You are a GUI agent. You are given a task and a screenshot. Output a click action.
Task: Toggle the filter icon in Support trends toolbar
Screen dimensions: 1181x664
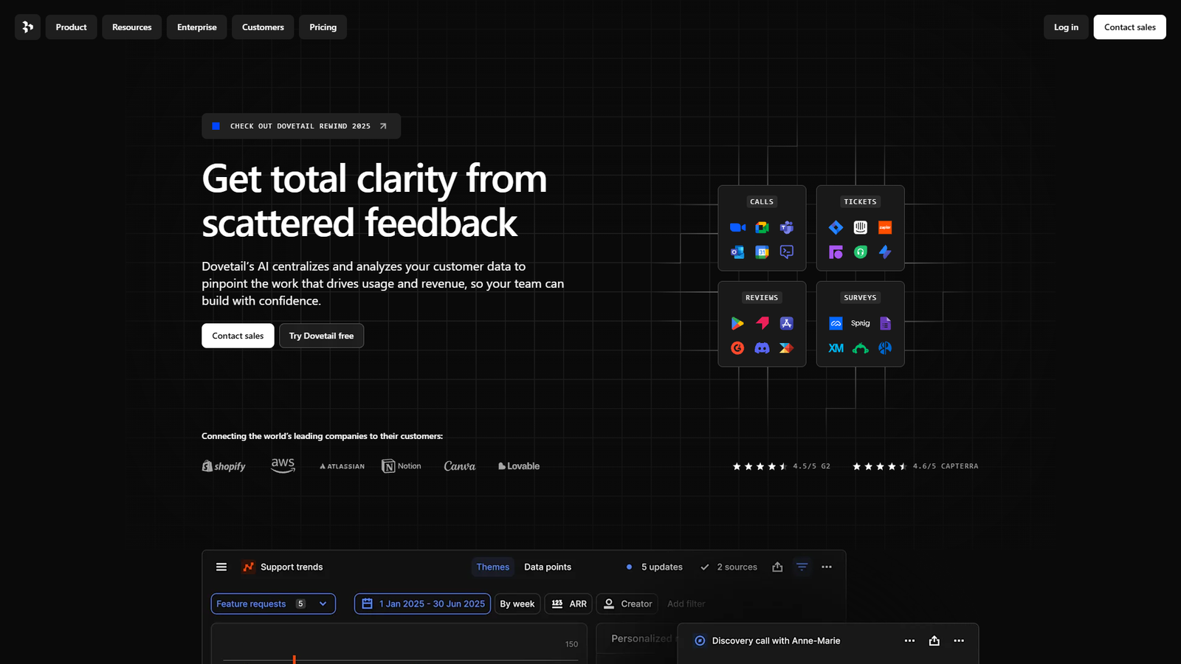(802, 567)
